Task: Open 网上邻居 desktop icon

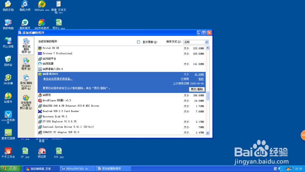Action: tap(8, 43)
